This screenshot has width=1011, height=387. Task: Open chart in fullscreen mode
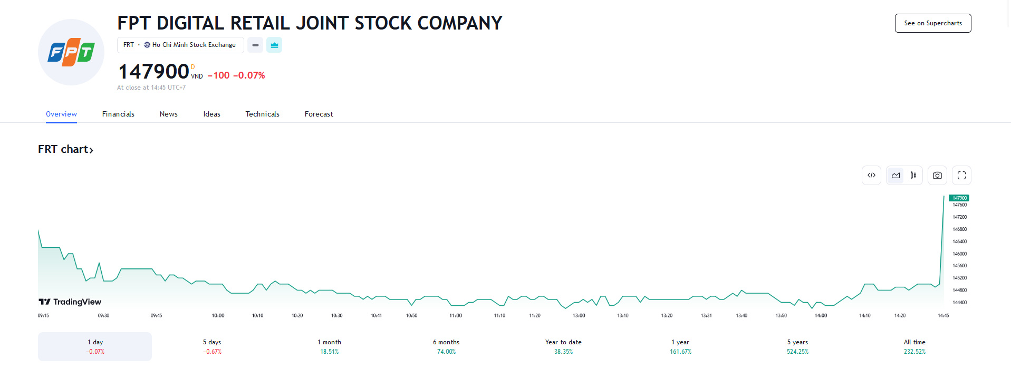point(961,176)
